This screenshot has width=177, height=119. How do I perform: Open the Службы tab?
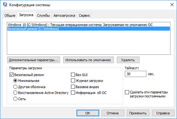tap(44, 15)
